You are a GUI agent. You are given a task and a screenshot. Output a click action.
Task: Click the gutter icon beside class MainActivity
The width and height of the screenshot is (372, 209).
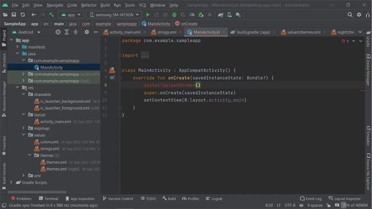point(112,70)
